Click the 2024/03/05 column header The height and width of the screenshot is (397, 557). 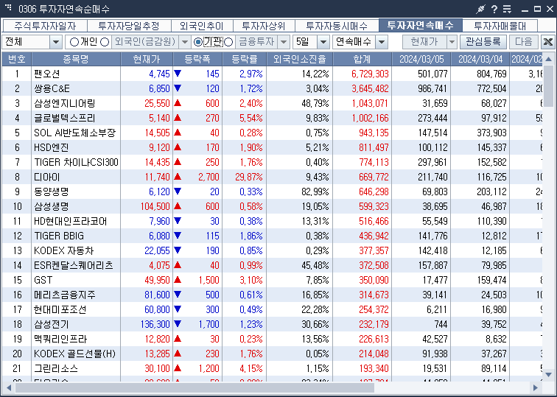(x=421, y=59)
